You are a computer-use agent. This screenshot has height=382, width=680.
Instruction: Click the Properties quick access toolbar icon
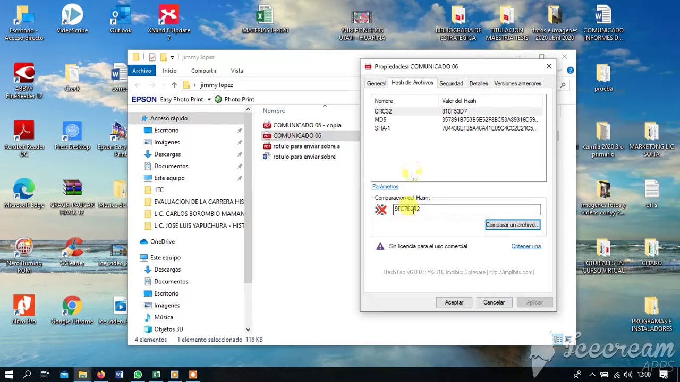click(152, 57)
